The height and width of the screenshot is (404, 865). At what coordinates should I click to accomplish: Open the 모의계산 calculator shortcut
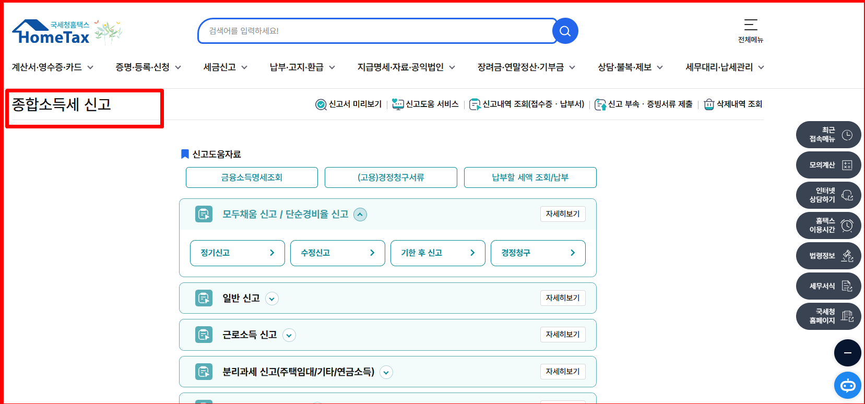(x=828, y=165)
